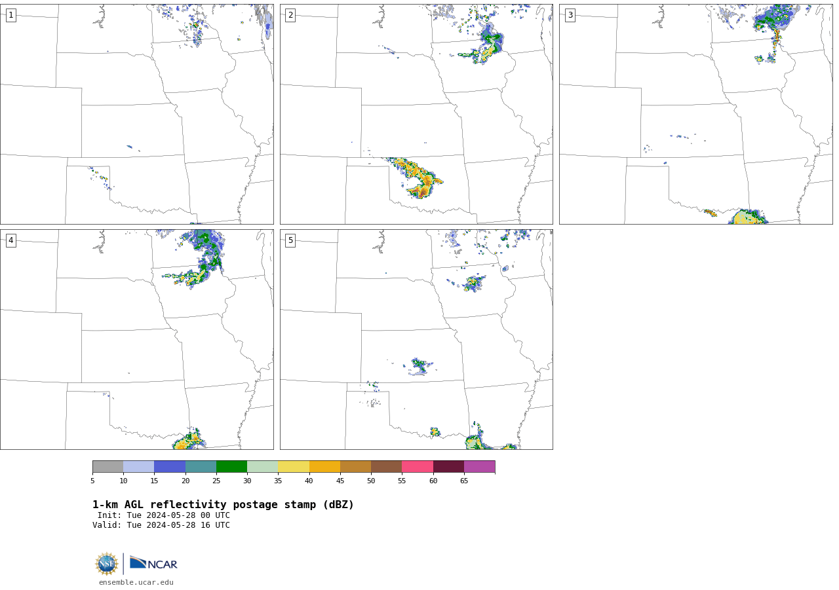Open postage stamp panel 2 map
Viewport: 839px width, 590px height.
416,114
